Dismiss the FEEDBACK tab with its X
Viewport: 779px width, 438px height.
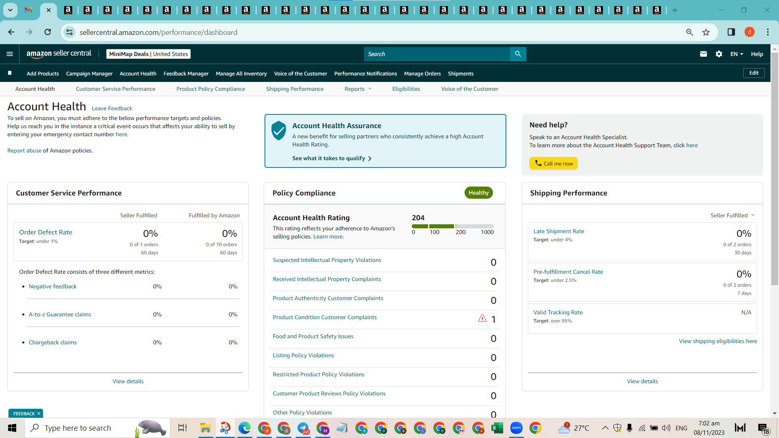(39, 414)
